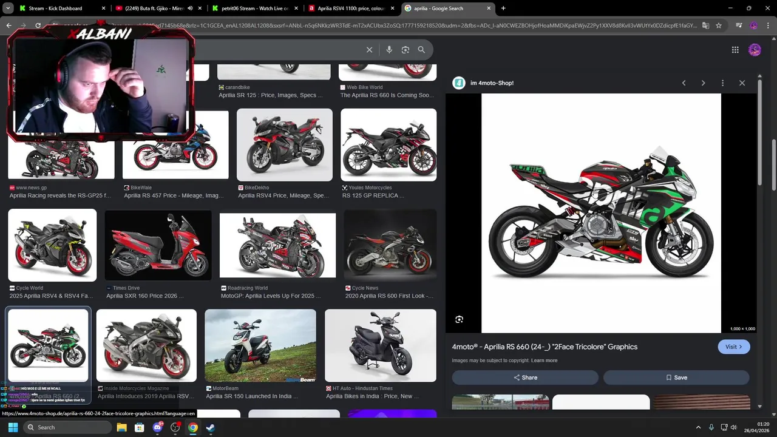Mute the audio-playing YouTube tab
Image resolution: width=777 pixels, height=437 pixels.
pyautogui.click(x=190, y=8)
